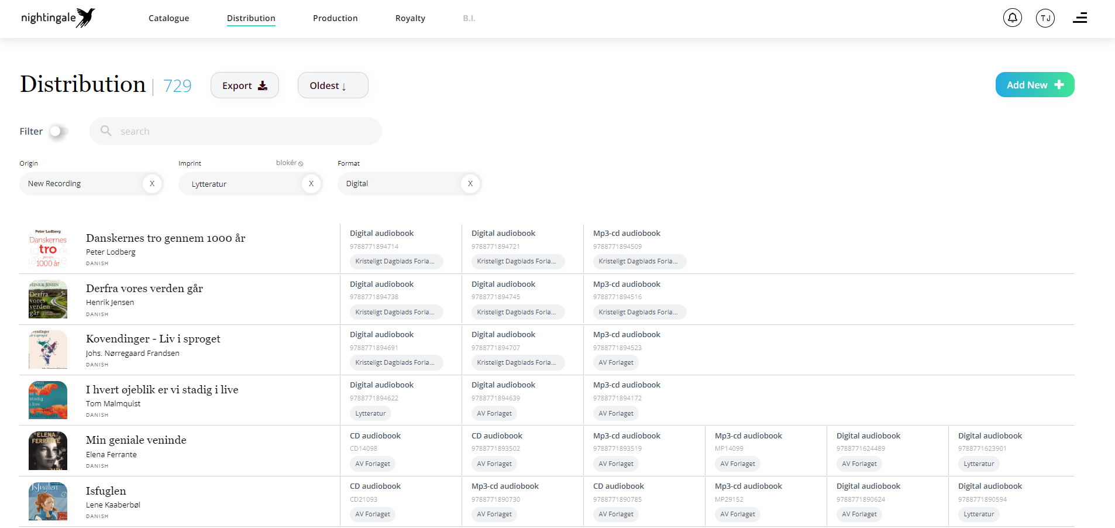This screenshot has height=528, width=1115.
Task: Click the Add New button
Action: pos(1035,85)
